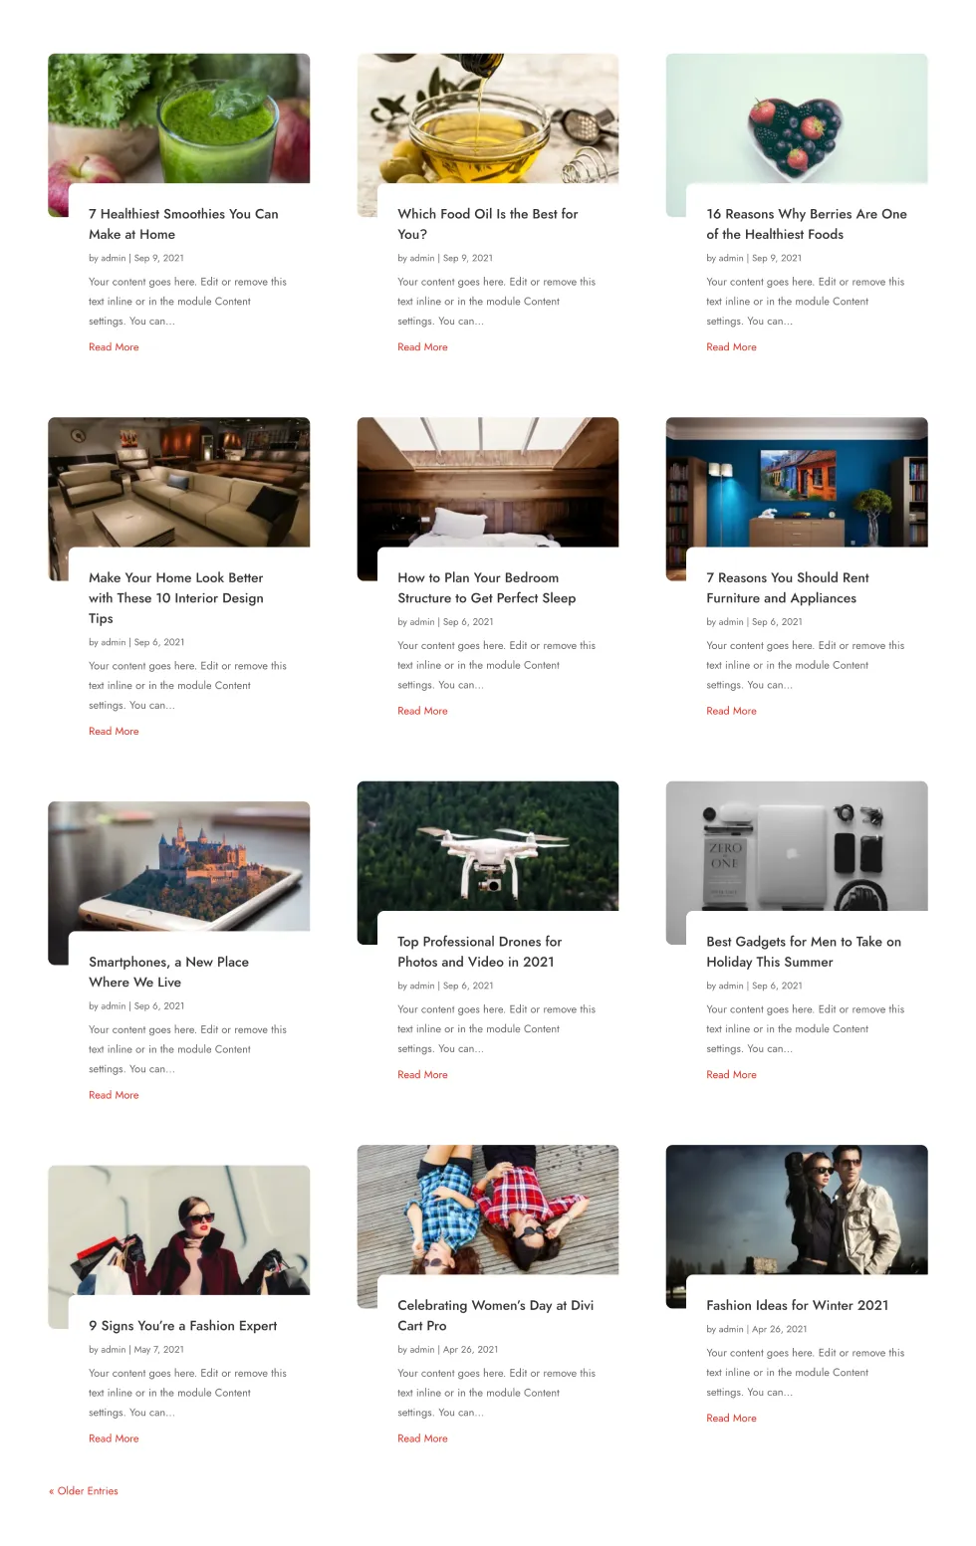The height and width of the screenshot is (1546, 976).
Task: Open 'Which Food Oil Is the Best for You?' title
Action: pyautogui.click(x=487, y=224)
